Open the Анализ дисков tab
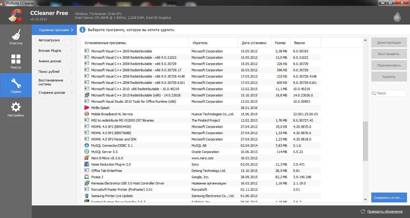This screenshot has width=410, height=218. click(x=54, y=61)
